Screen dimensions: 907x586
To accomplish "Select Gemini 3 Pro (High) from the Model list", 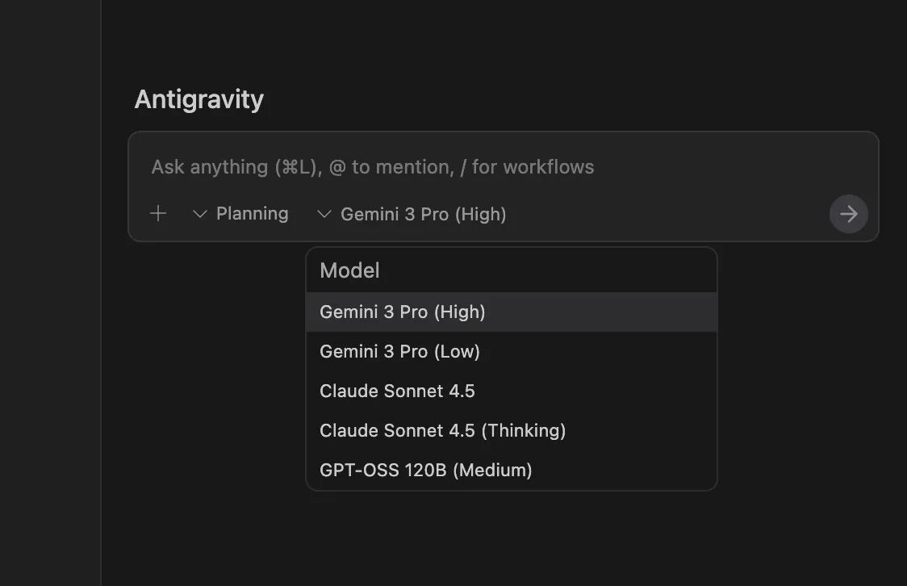I will [403, 312].
